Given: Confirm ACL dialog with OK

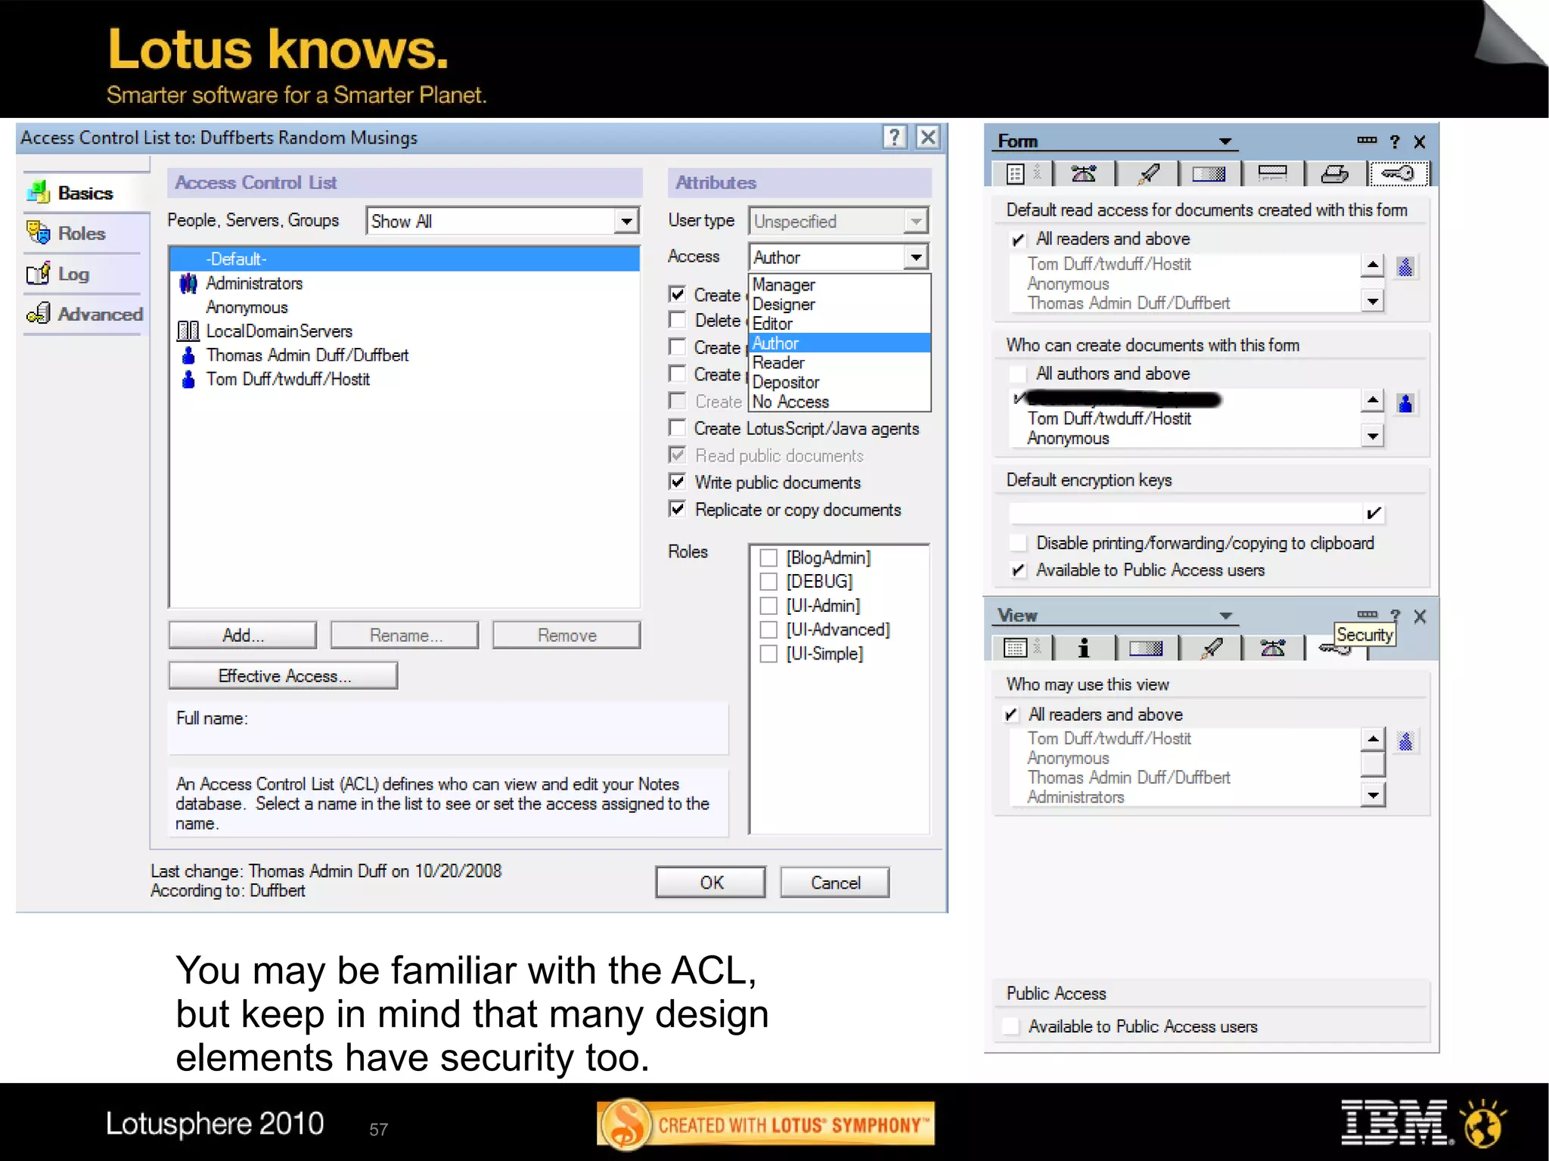Looking at the screenshot, I should 711,883.
